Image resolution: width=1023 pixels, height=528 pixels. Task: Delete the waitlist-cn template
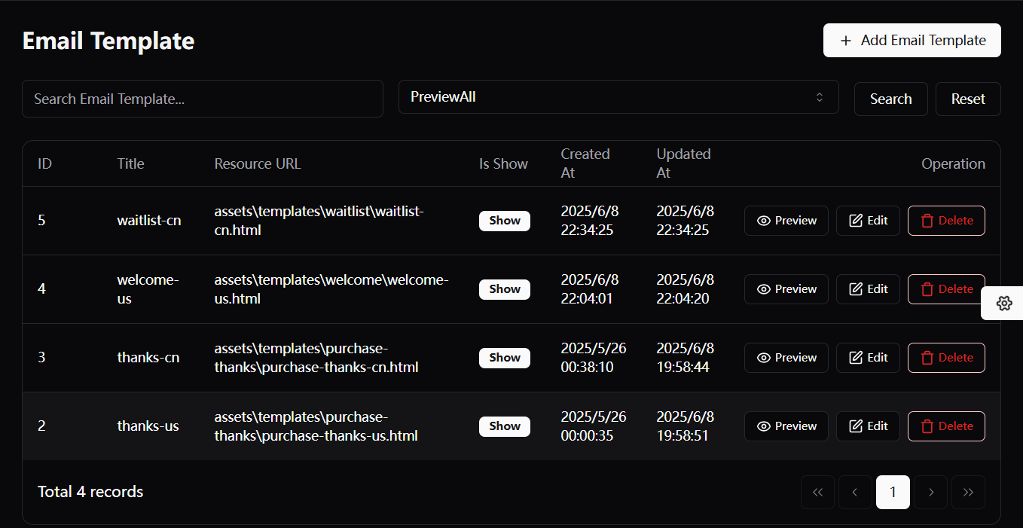(946, 221)
